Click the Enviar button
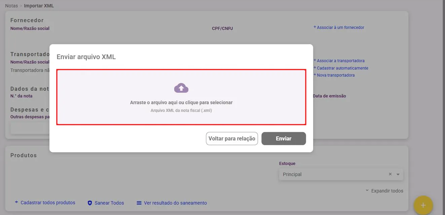The image size is (445, 215). tap(284, 138)
